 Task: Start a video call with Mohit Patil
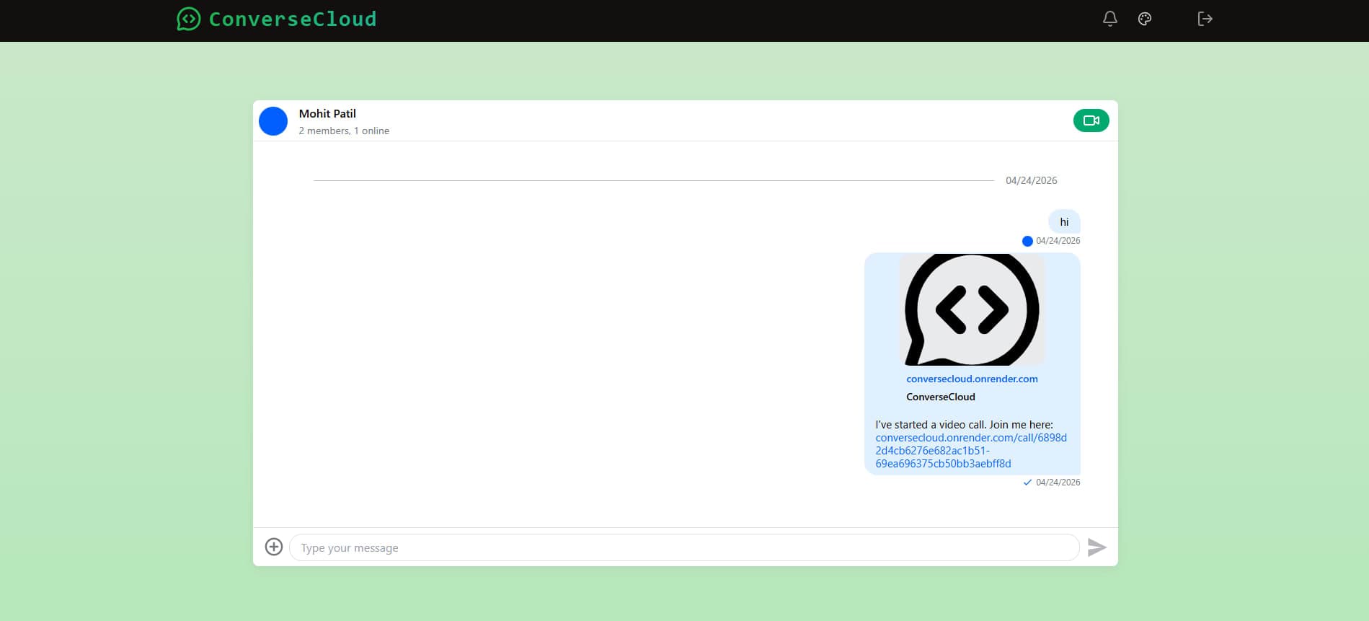(x=1091, y=120)
